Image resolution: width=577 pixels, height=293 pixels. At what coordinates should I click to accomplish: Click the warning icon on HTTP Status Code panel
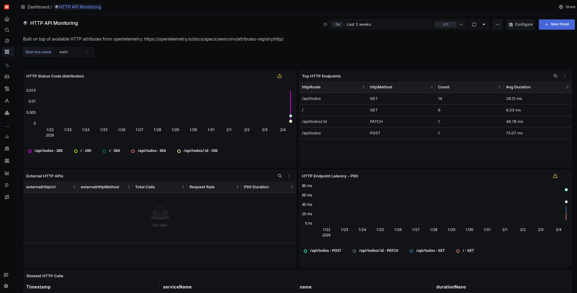tap(279, 76)
